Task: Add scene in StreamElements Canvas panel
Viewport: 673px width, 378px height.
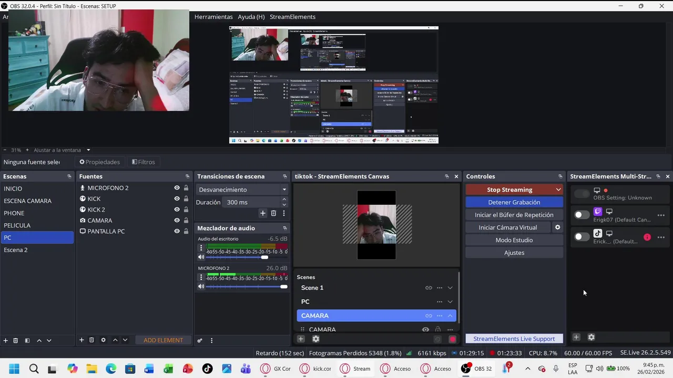Action: click(301, 339)
